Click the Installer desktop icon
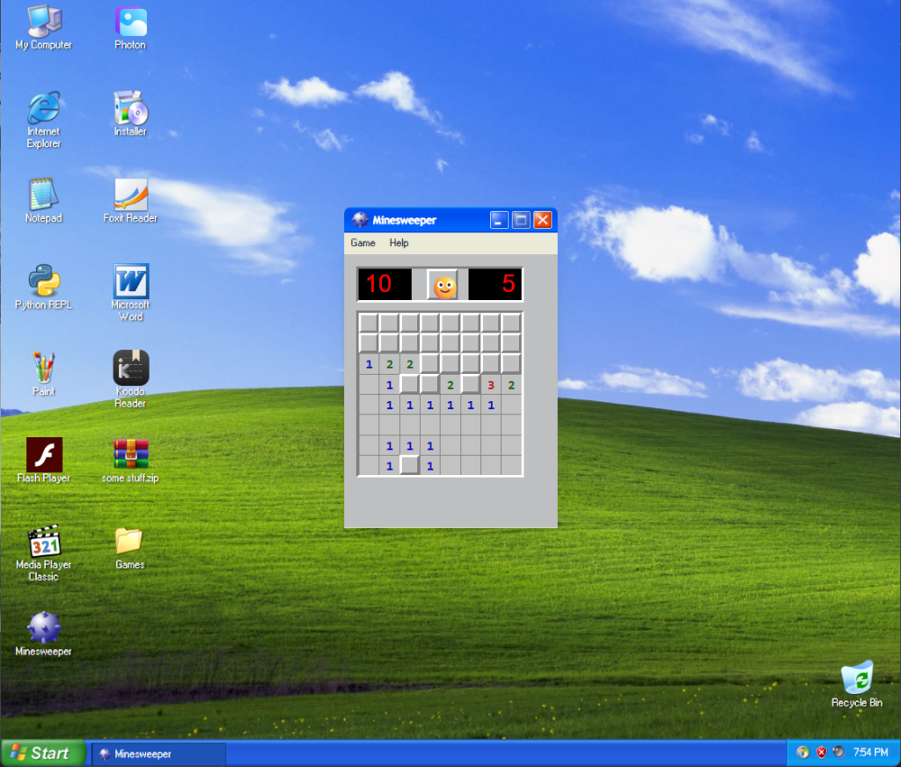This screenshot has width=901, height=767. tap(130, 113)
